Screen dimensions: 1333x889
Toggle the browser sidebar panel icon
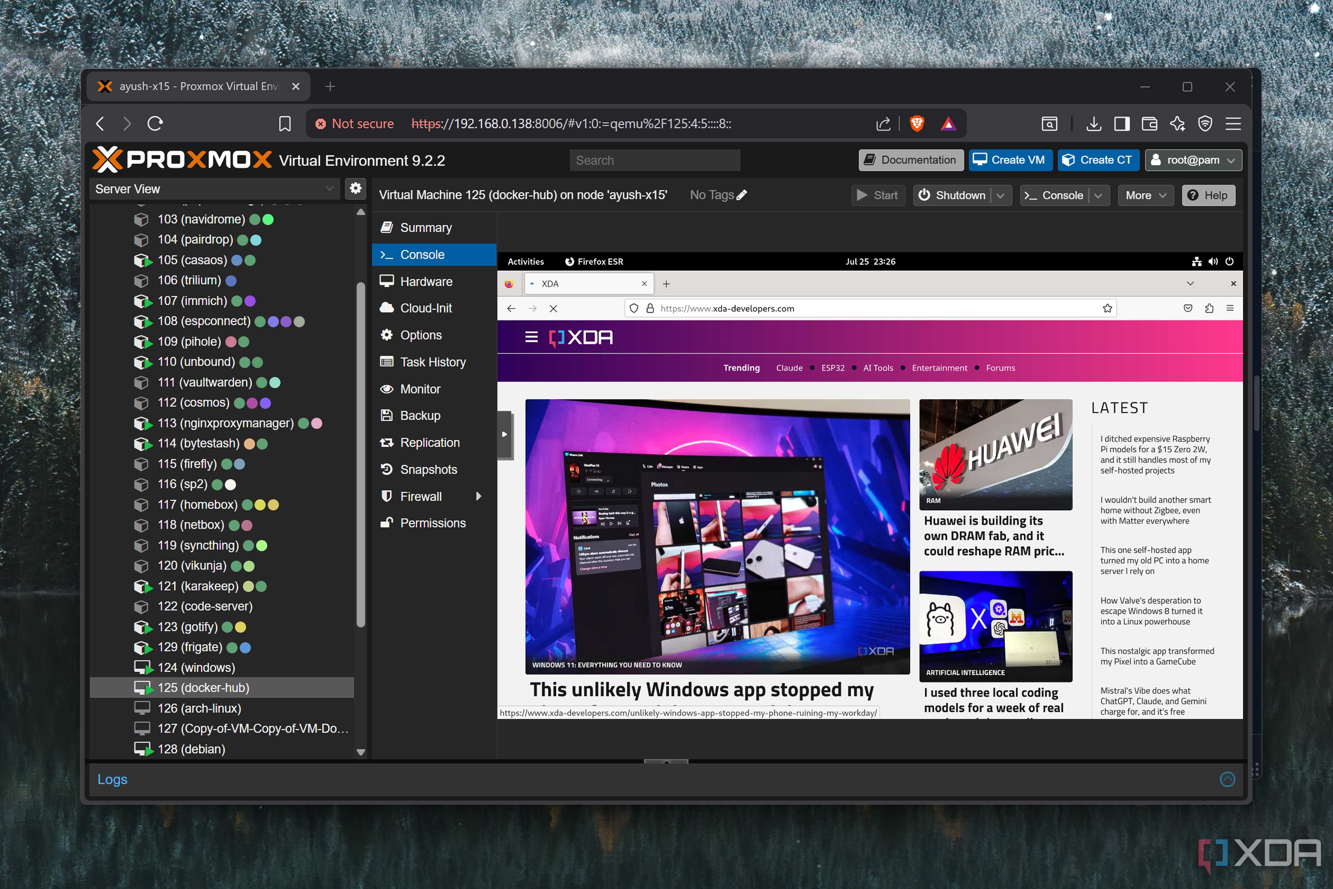[x=1122, y=123]
